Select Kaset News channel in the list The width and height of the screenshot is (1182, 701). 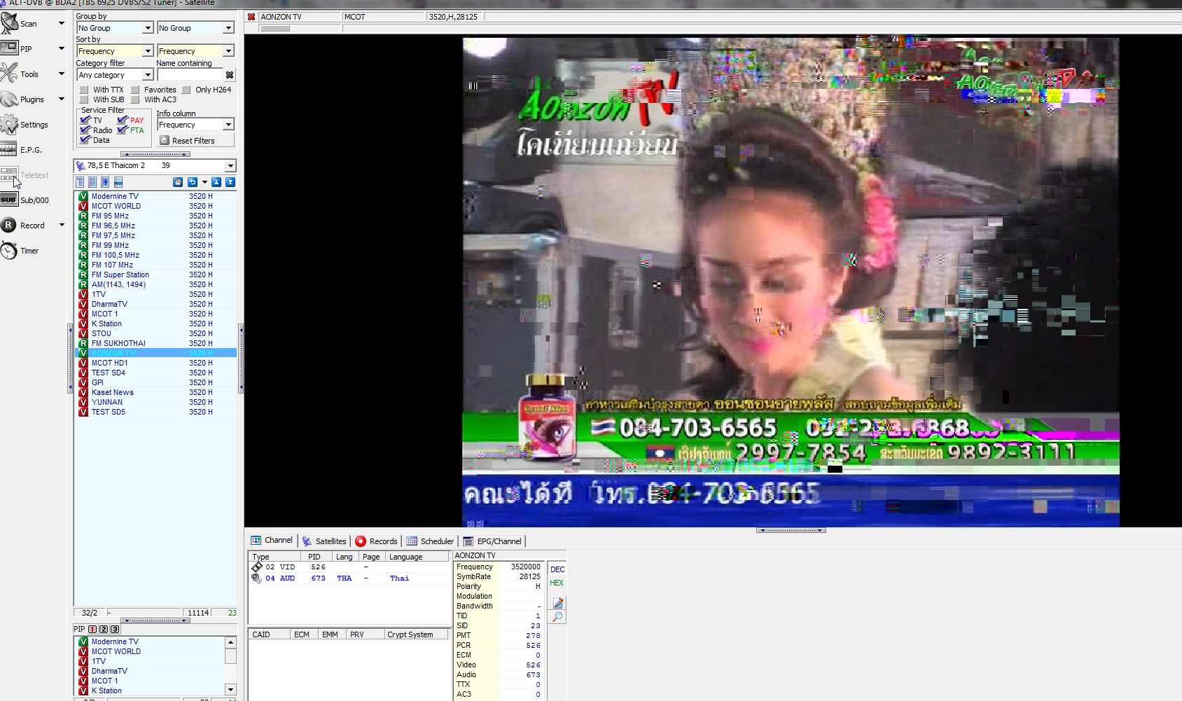pyautogui.click(x=155, y=392)
